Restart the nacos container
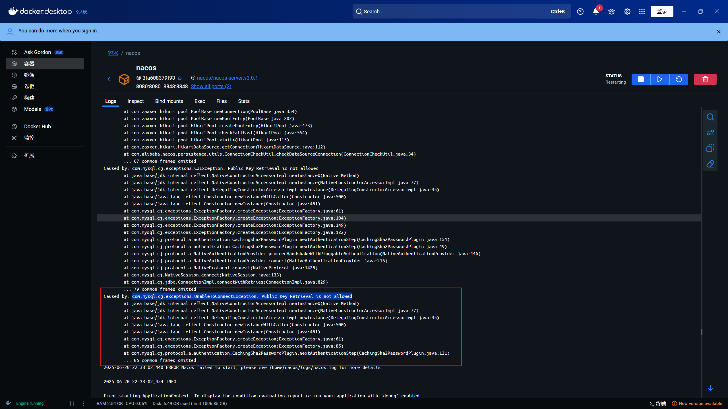 [679, 79]
